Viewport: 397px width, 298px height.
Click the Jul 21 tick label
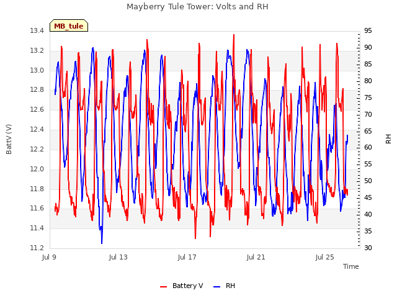coord(256,257)
